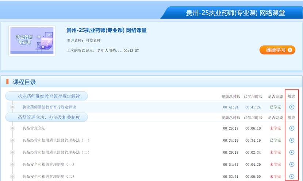Screen dimensions: 303x181
Task: Select lesson 药品安全和相关管理制度（二）
Action: pos(48,176)
